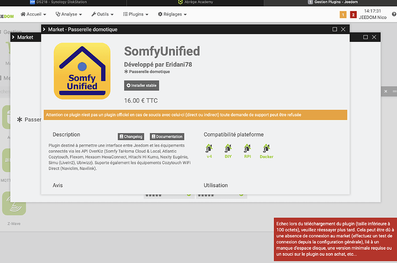Screen dimensions: 397x263
Task: Click the Installer stable button
Action: click(x=142, y=86)
